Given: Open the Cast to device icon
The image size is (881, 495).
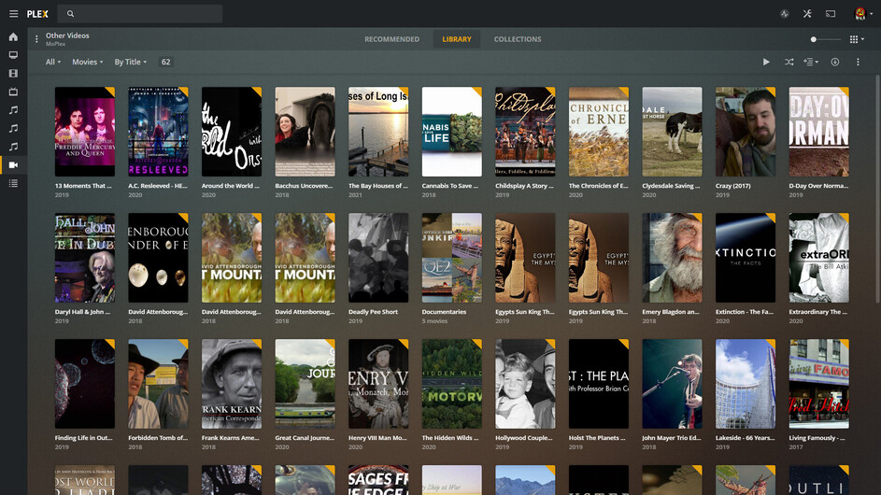Looking at the screenshot, I should (831, 13).
